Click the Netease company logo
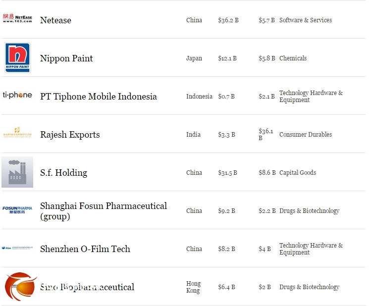Screen dimensions: 370x306 [x=17, y=20]
